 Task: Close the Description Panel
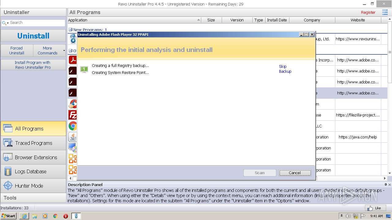click(x=390, y=185)
